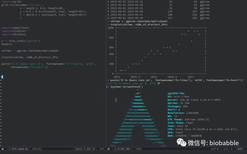
Task: Click the WeChat logo in the watermark
Action: [182, 142]
